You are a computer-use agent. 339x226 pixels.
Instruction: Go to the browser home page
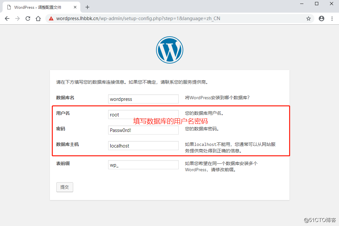point(38,18)
